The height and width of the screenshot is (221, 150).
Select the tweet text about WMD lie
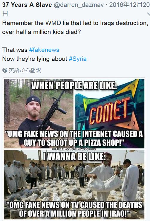[x=75, y=27]
